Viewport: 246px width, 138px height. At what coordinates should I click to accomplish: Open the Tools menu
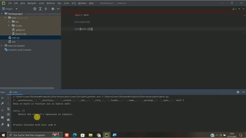66,3
